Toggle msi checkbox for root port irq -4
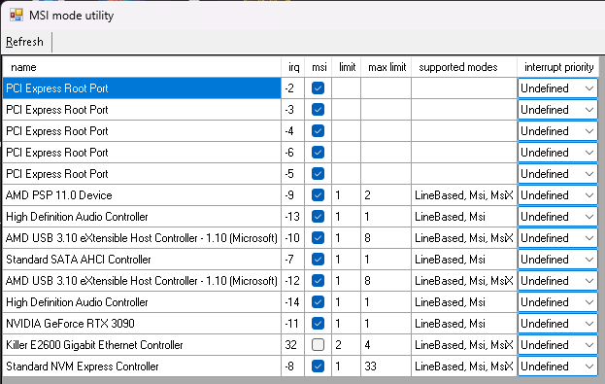Viewport: 605px width, 384px height. [318, 131]
